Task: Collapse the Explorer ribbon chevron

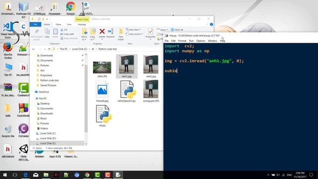Action: [x=207, y=24]
